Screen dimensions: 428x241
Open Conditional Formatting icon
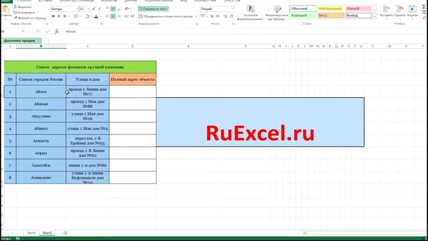click(251, 9)
